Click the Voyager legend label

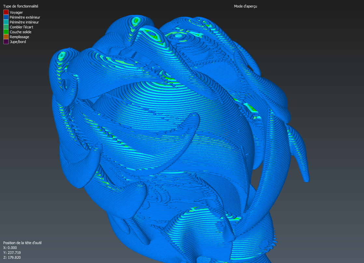tap(16, 12)
